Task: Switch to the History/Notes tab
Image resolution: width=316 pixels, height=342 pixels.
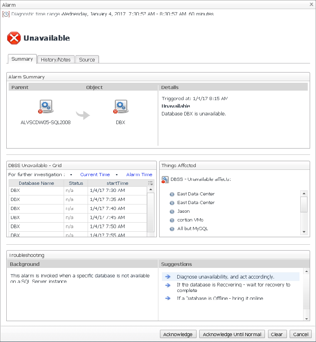Action: tap(55, 59)
